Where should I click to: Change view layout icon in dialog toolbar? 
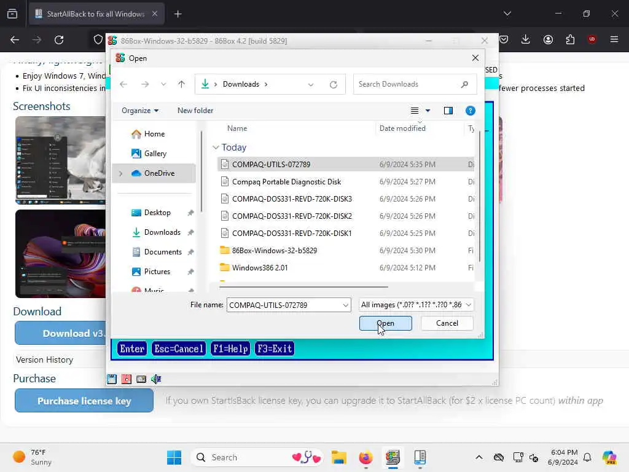click(415, 111)
